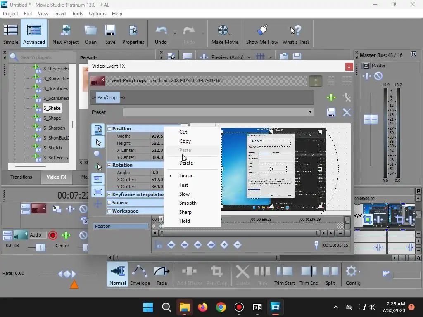423x317 pixels.
Task: Switch to the Transitions tab
Action: pyautogui.click(x=21, y=177)
